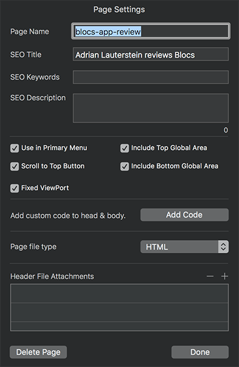Image resolution: width=239 pixels, height=367 pixels.
Task: Toggle Include Top Global Area checkbox
Action: pyautogui.click(x=125, y=148)
